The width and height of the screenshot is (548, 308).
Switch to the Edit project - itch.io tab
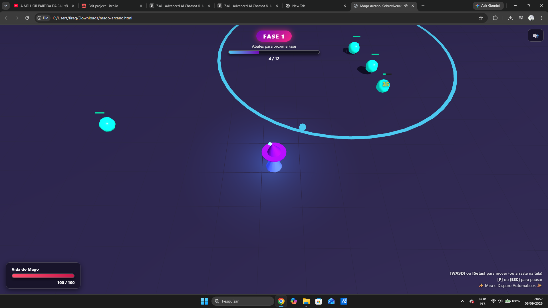click(112, 6)
